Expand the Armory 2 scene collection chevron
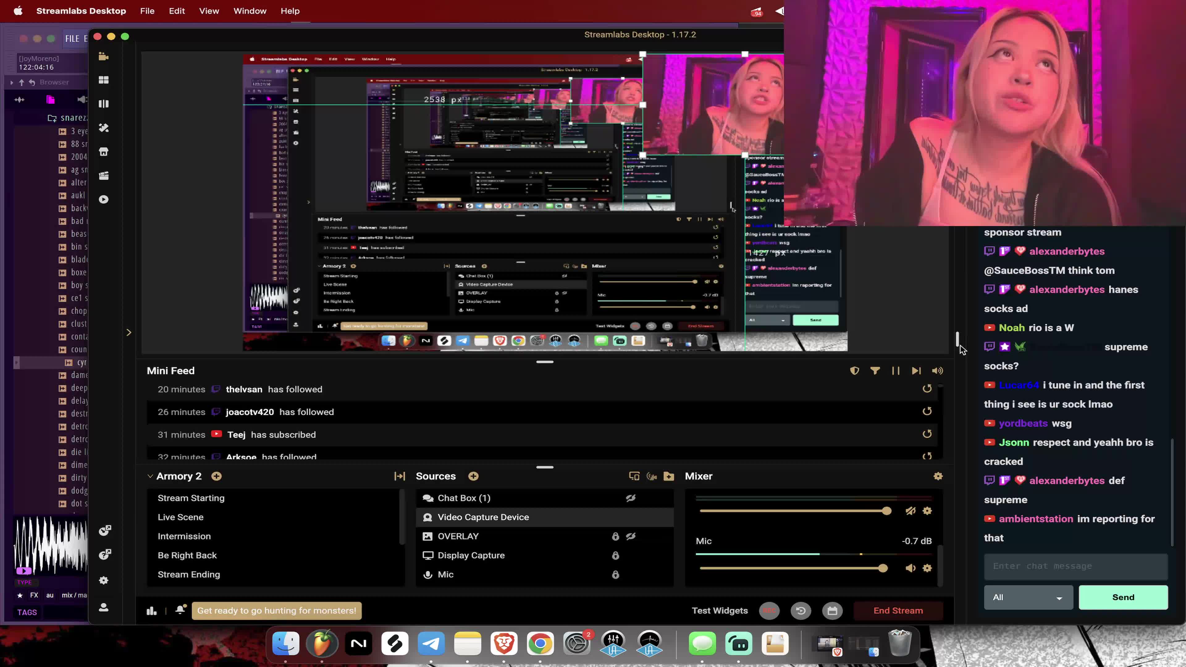Screen dimensions: 1186x667 pos(150,476)
